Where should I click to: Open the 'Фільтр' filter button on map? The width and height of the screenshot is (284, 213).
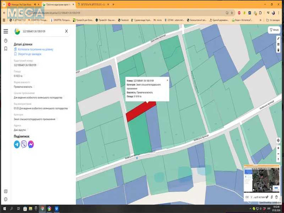tap(274, 30)
